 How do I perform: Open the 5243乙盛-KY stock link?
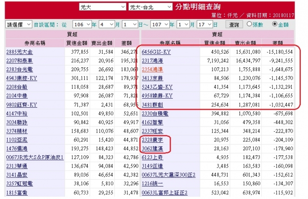pos(157,87)
